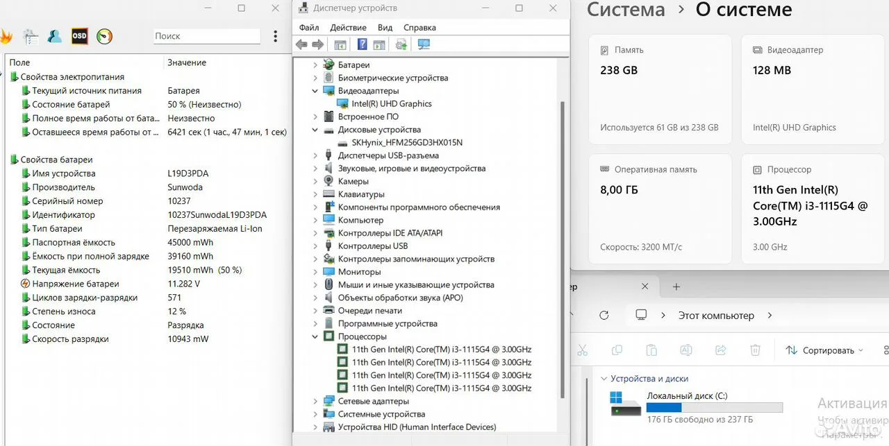Viewport: 889px width, 446px height.
Task: Expand the Сетевые адаптеры category
Action: pos(315,402)
